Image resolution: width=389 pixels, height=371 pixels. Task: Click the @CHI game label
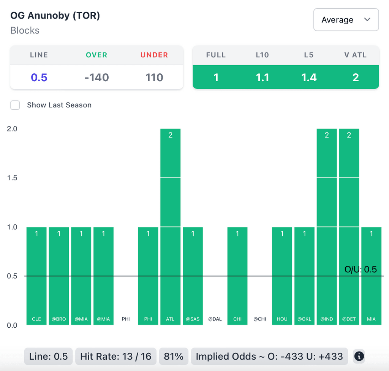point(260,319)
